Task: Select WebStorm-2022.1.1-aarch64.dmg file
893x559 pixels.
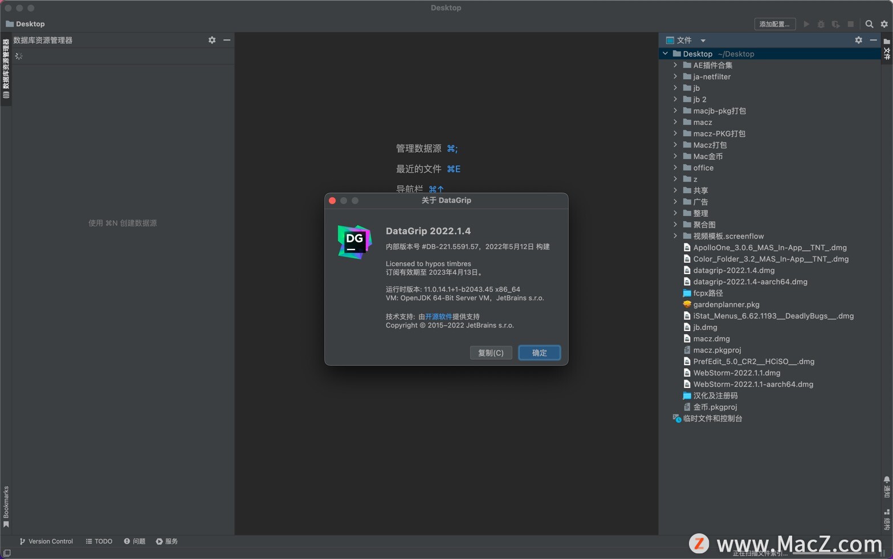Action: tap(748, 384)
